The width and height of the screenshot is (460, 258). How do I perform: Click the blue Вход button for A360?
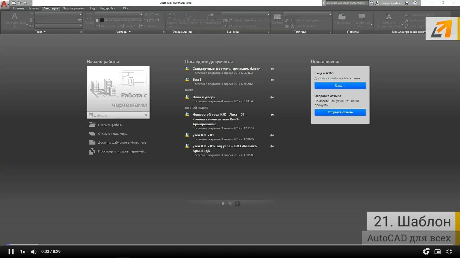tap(340, 85)
